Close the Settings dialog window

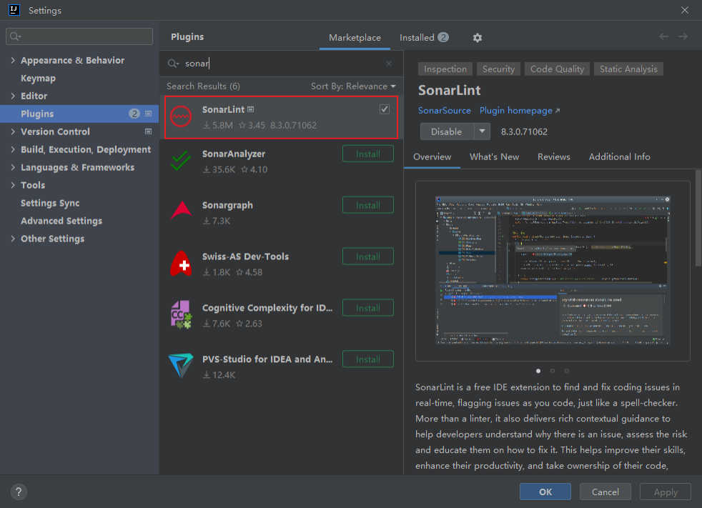(x=685, y=10)
